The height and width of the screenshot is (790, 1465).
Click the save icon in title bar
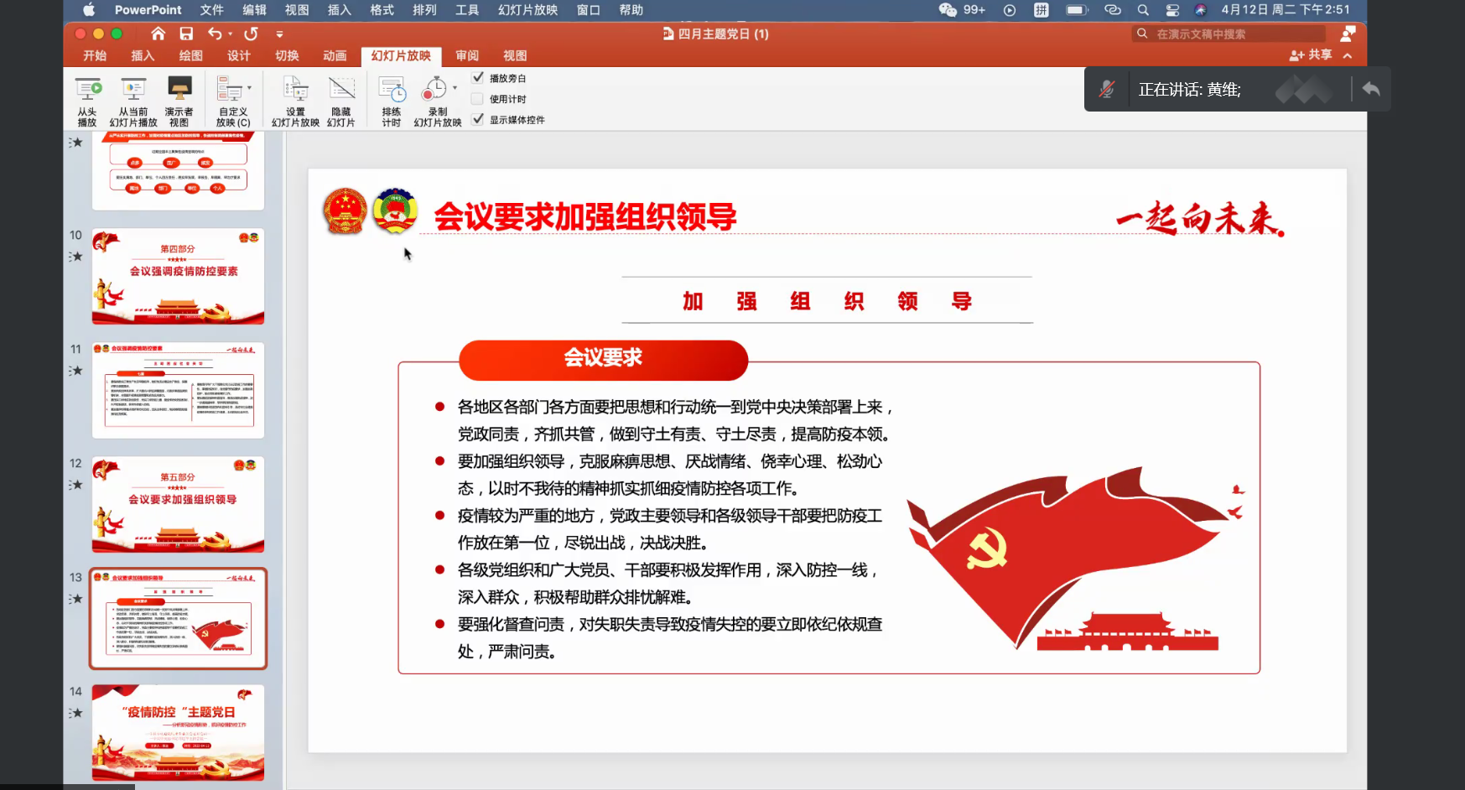pos(186,34)
